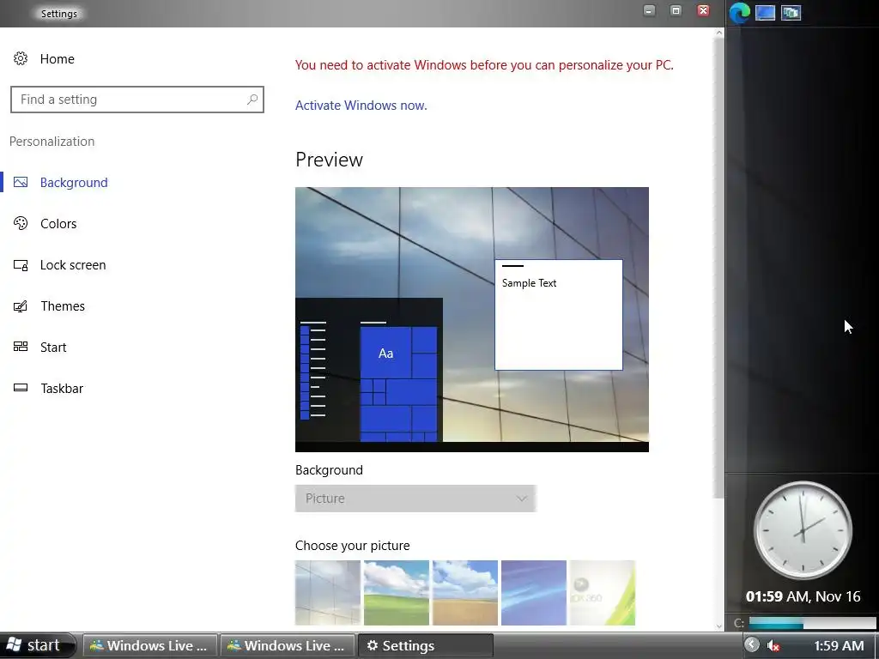Choose the glass building wallpaper thumbnail

[x=328, y=593]
